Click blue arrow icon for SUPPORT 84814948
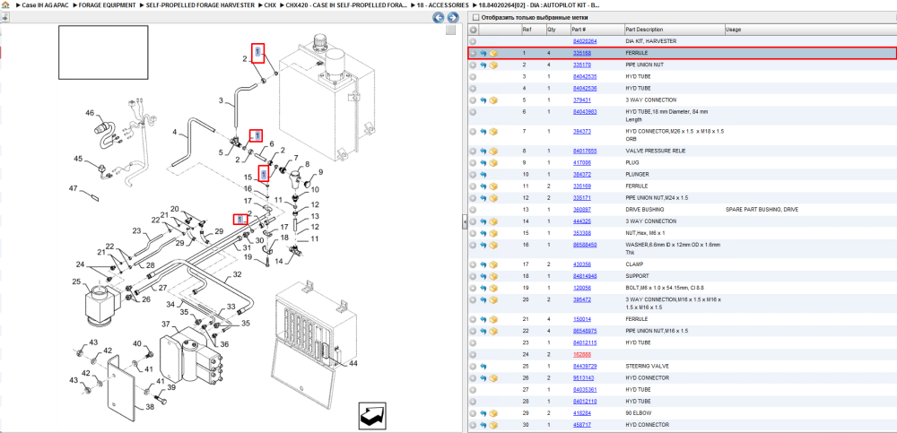897x433 pixels. [483, 276]
